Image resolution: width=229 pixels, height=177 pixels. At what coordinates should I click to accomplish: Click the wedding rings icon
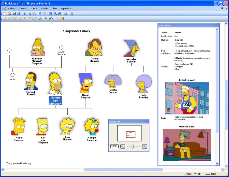[40, 18]
